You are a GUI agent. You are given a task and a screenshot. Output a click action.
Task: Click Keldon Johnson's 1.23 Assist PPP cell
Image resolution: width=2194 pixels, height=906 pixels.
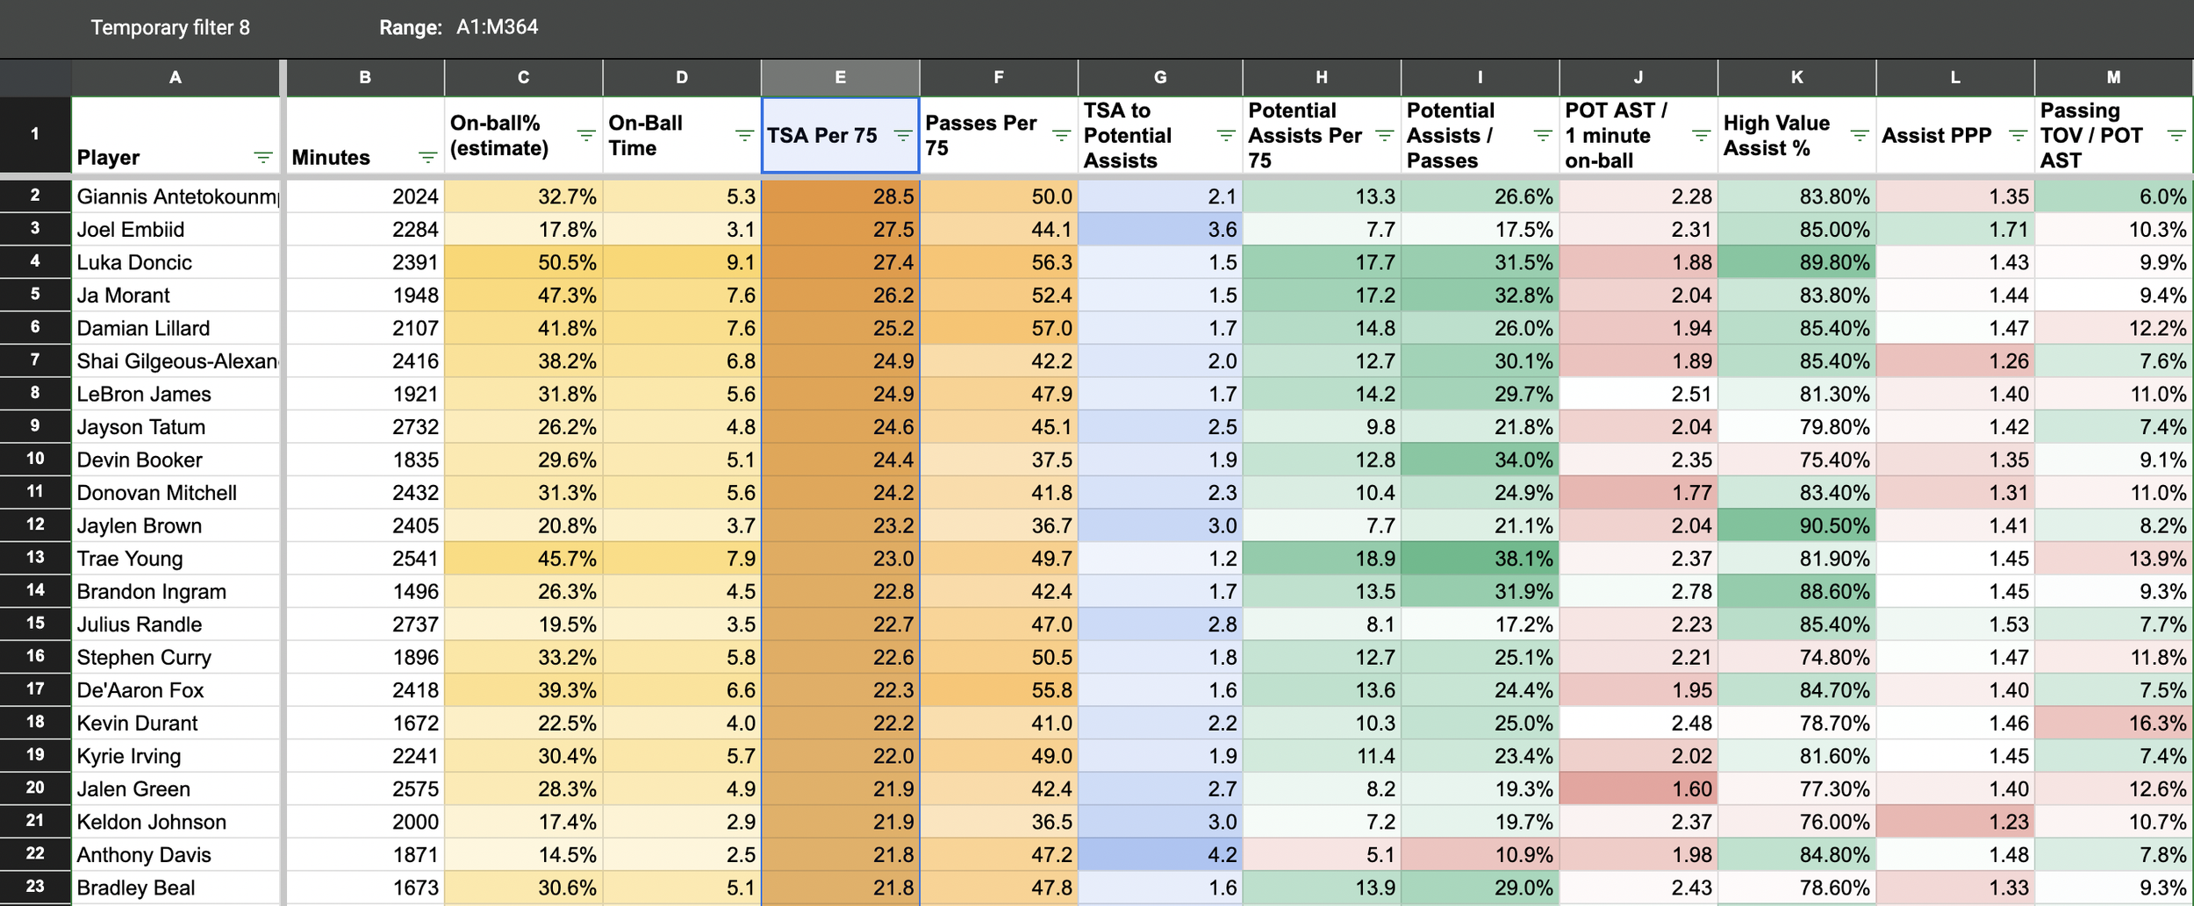pos(1955,821)
